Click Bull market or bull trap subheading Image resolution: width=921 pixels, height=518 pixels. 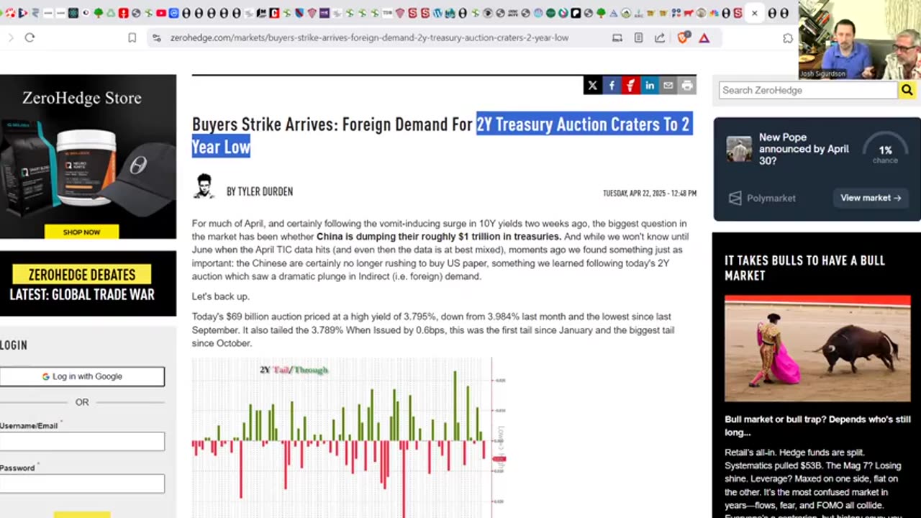coord(817,426)
